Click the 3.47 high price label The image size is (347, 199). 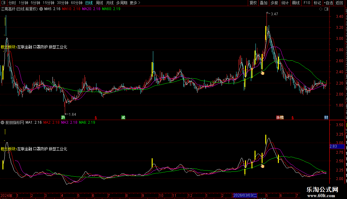[x=275, y=14]
